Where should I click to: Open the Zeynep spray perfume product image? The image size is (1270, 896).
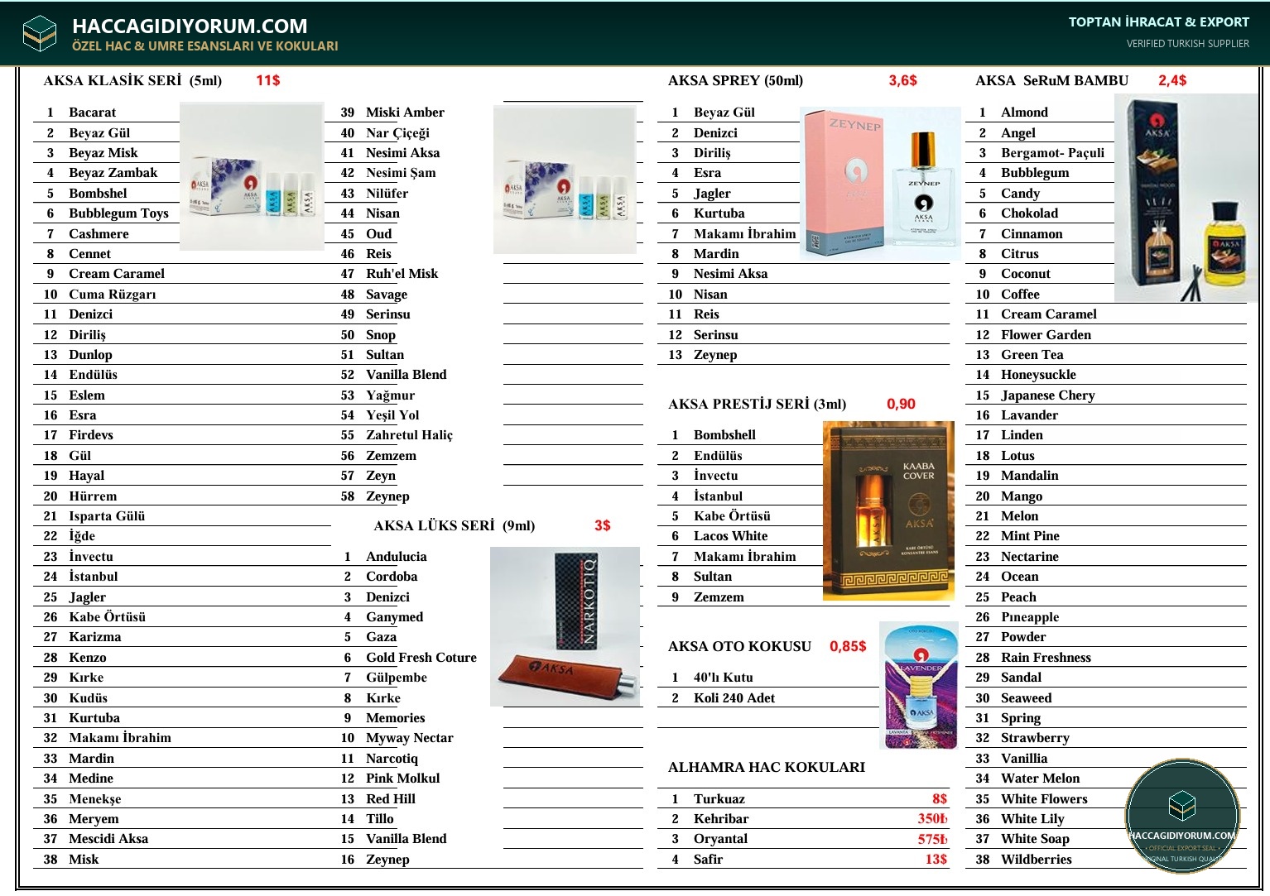pyautogui.click(x=880, y=184)
